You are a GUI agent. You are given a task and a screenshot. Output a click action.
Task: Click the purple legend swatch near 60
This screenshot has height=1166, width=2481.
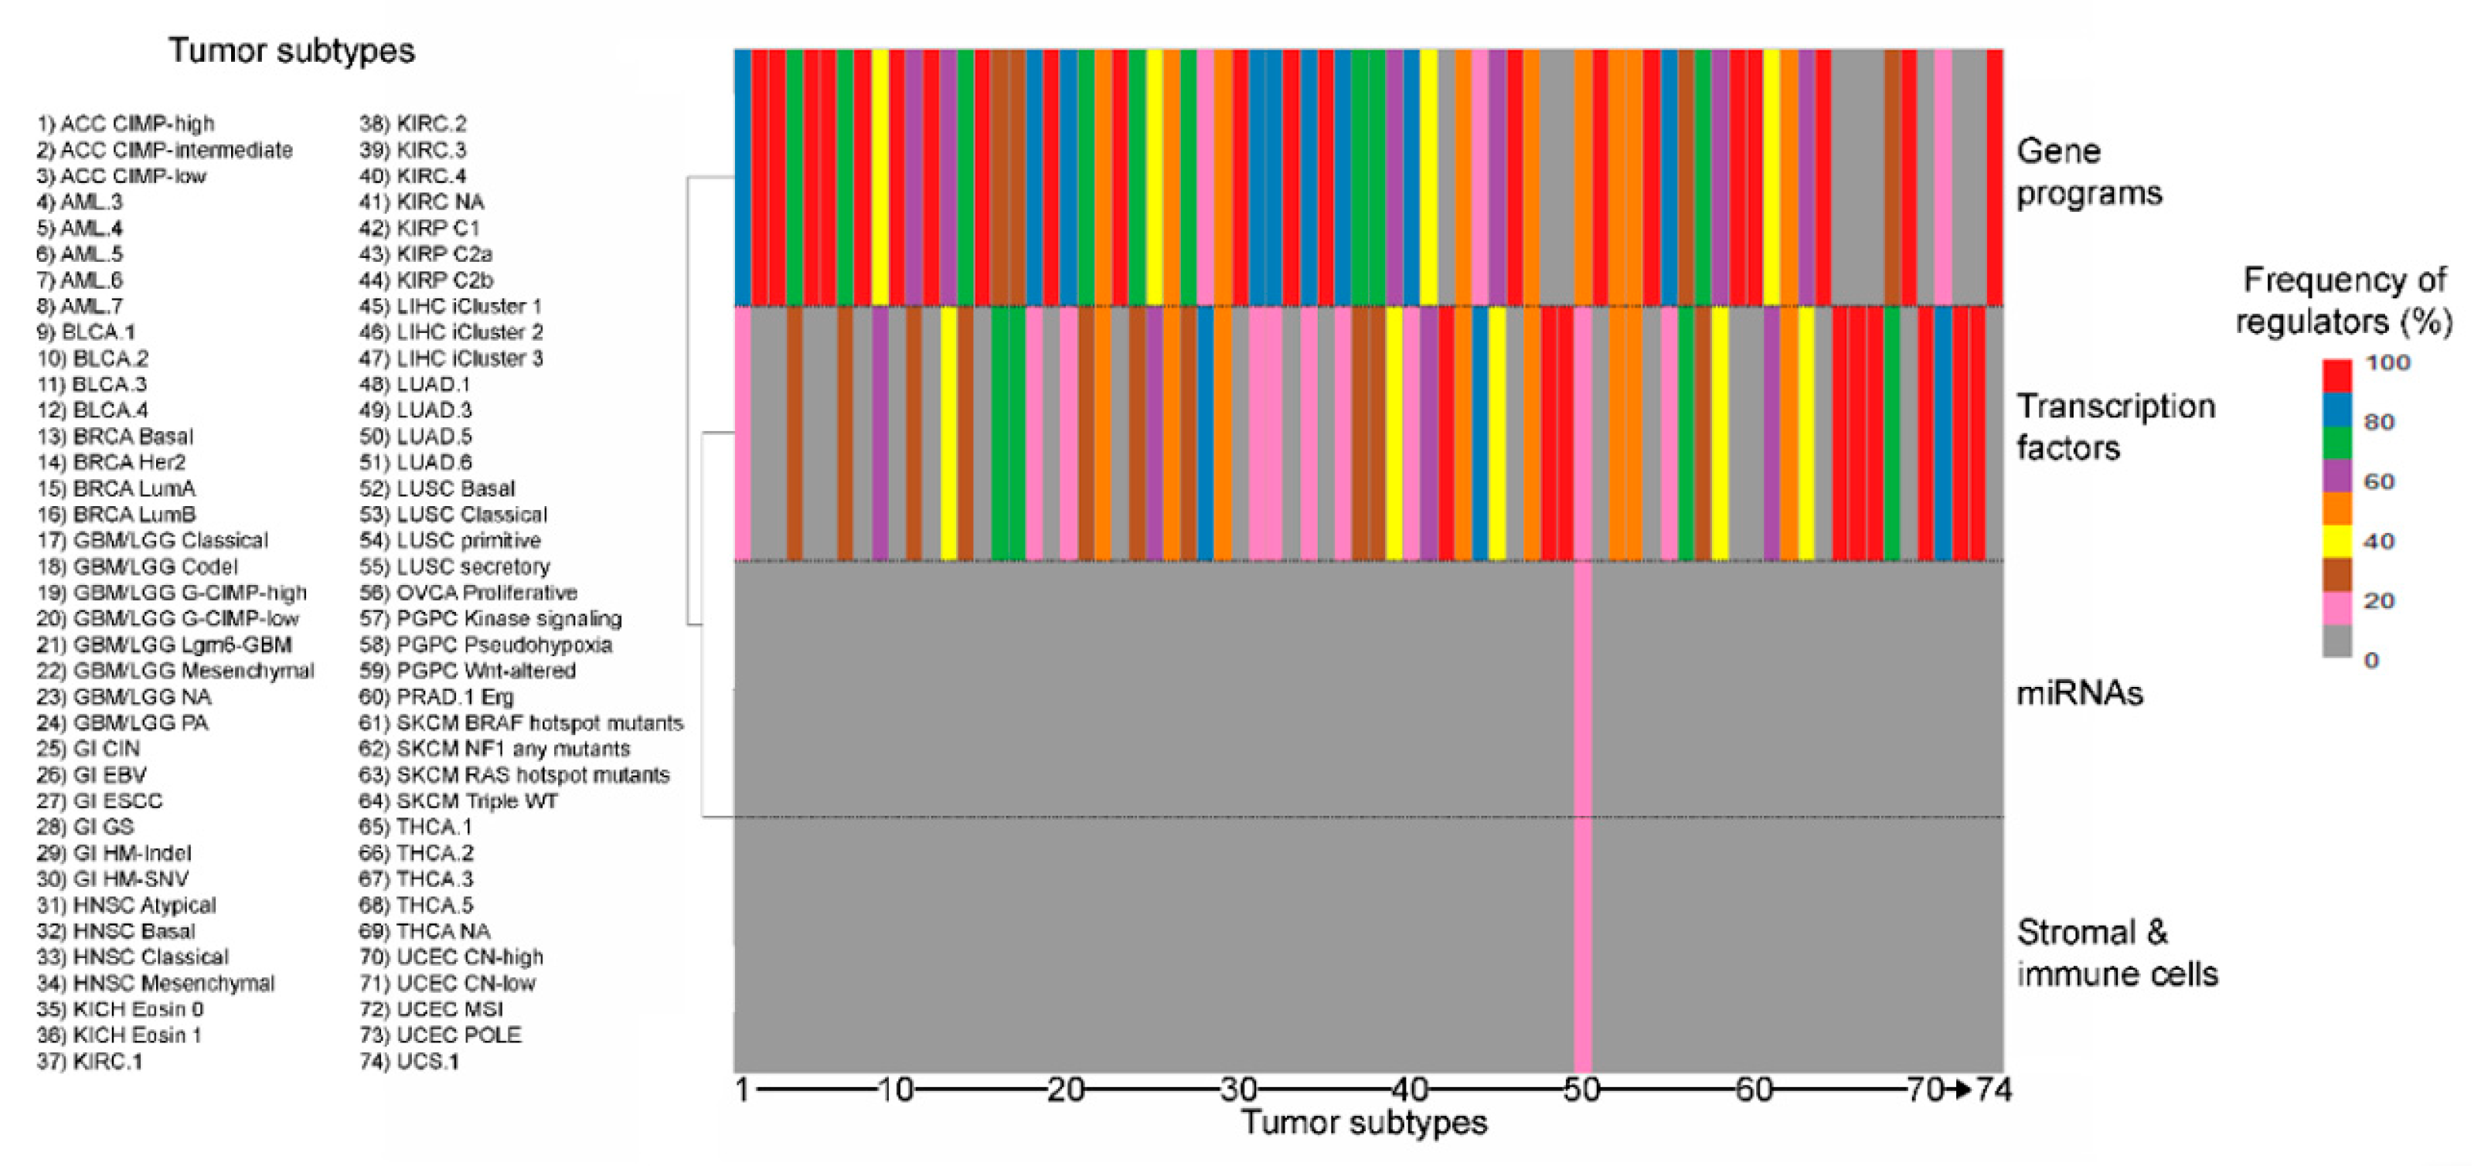(x=2336, y=476)
